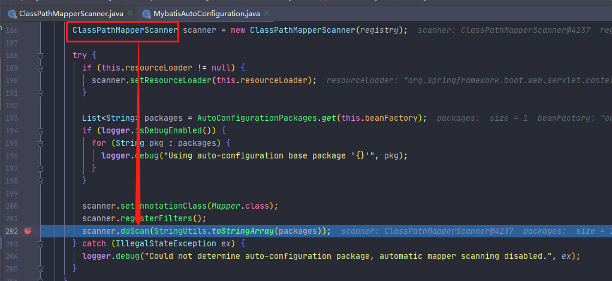Switch to the ClassPathMapperScanner.java tab
This screenshot has height=281, width=612.
tap(71, 14)
